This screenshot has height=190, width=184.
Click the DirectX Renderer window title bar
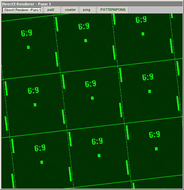(x=92, y=4)
